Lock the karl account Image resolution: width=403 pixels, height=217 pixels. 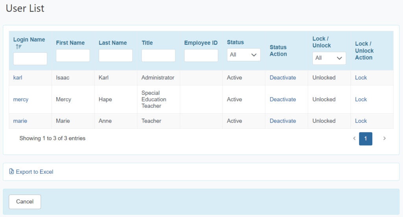[x=361, y=77]
